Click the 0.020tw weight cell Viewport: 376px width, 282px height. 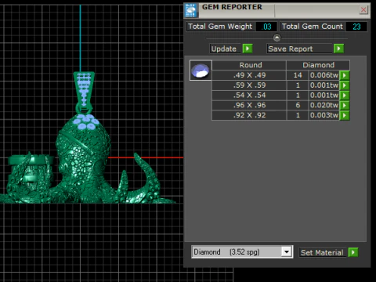(324, 105)
